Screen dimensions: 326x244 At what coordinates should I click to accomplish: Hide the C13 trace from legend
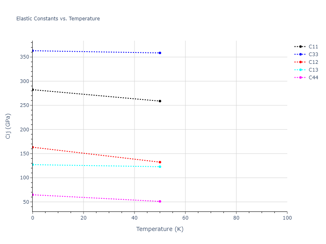pos(313,70)
